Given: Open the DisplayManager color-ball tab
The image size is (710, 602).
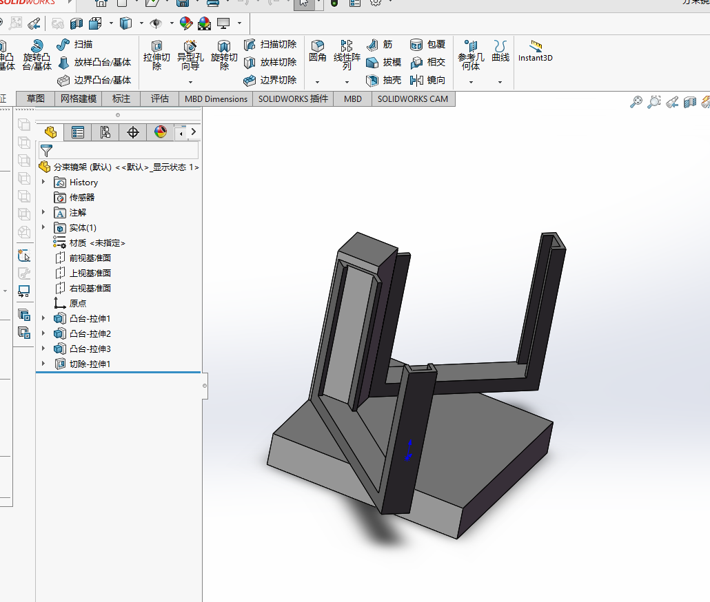Looking at the screenshot, I should pyautogui.click(x=161, y=132).
